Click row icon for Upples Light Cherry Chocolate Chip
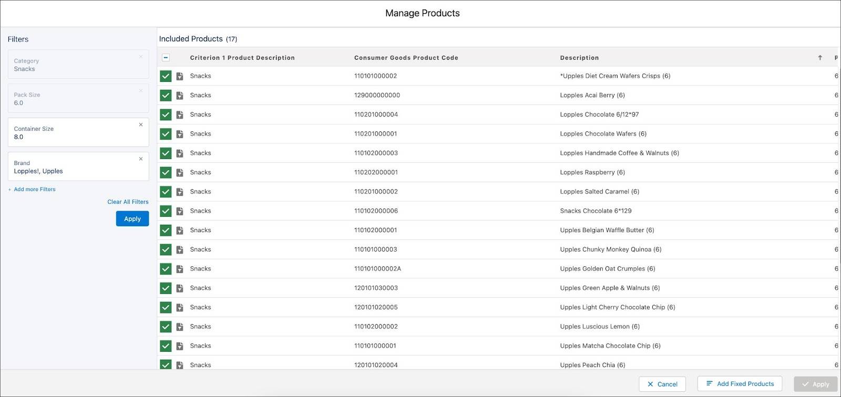 (x=180, y=307)
